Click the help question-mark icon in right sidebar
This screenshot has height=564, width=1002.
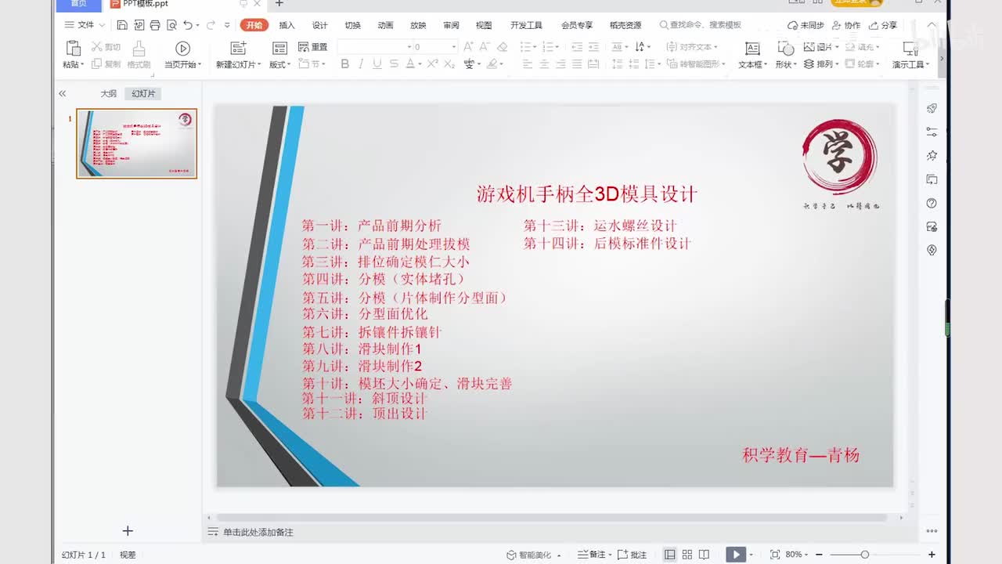coord(932,203)
